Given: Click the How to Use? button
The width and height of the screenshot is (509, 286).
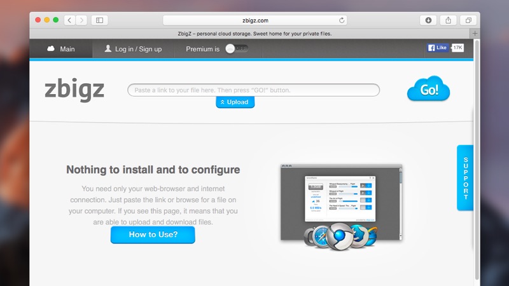Looking at the screenshot, I should click(x=153, y=235).
